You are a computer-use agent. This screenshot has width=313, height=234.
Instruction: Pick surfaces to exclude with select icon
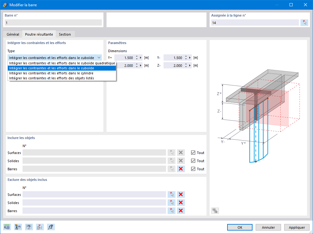(171, 194)
